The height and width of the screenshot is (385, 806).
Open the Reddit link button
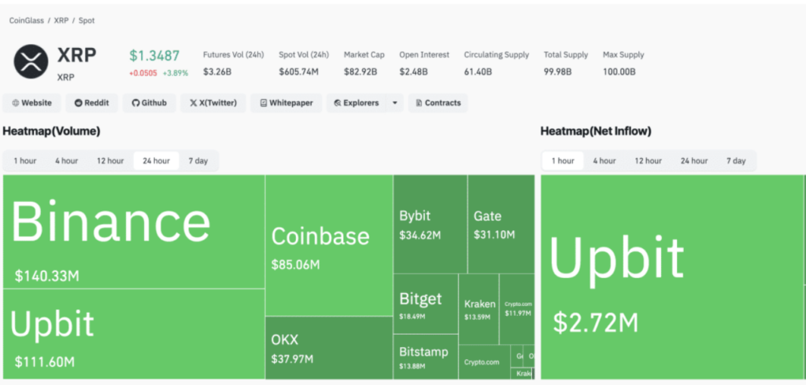click(92, 103)
